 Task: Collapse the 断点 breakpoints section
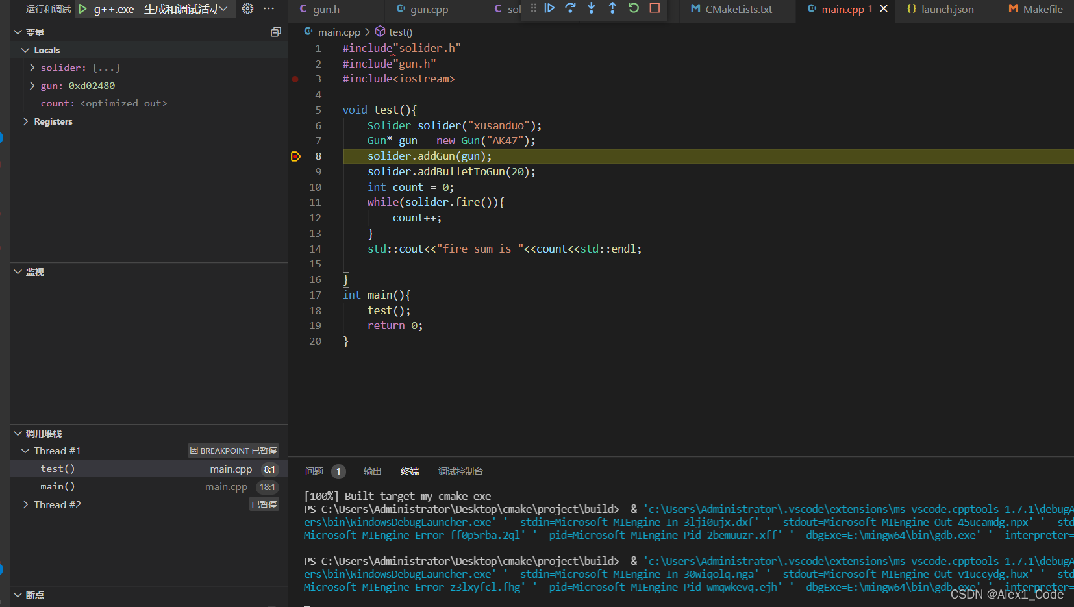click(x=18, y=595)
